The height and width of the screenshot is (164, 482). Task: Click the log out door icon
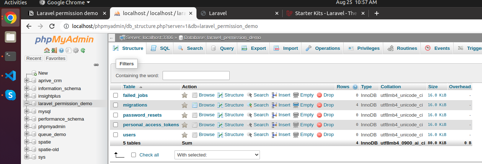click(54, 50)
